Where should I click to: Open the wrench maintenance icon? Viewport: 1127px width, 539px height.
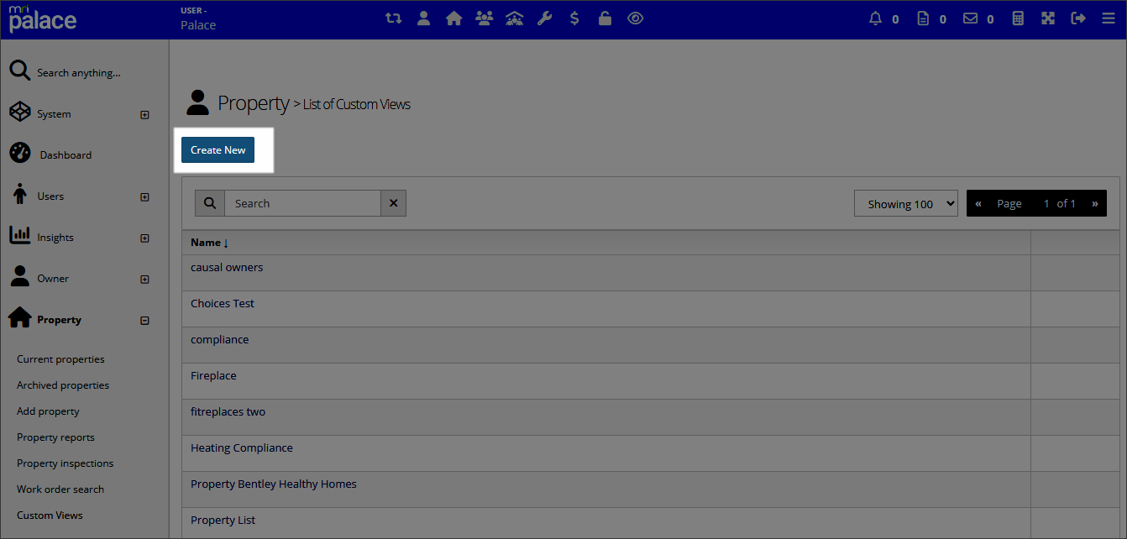(545, 18)
